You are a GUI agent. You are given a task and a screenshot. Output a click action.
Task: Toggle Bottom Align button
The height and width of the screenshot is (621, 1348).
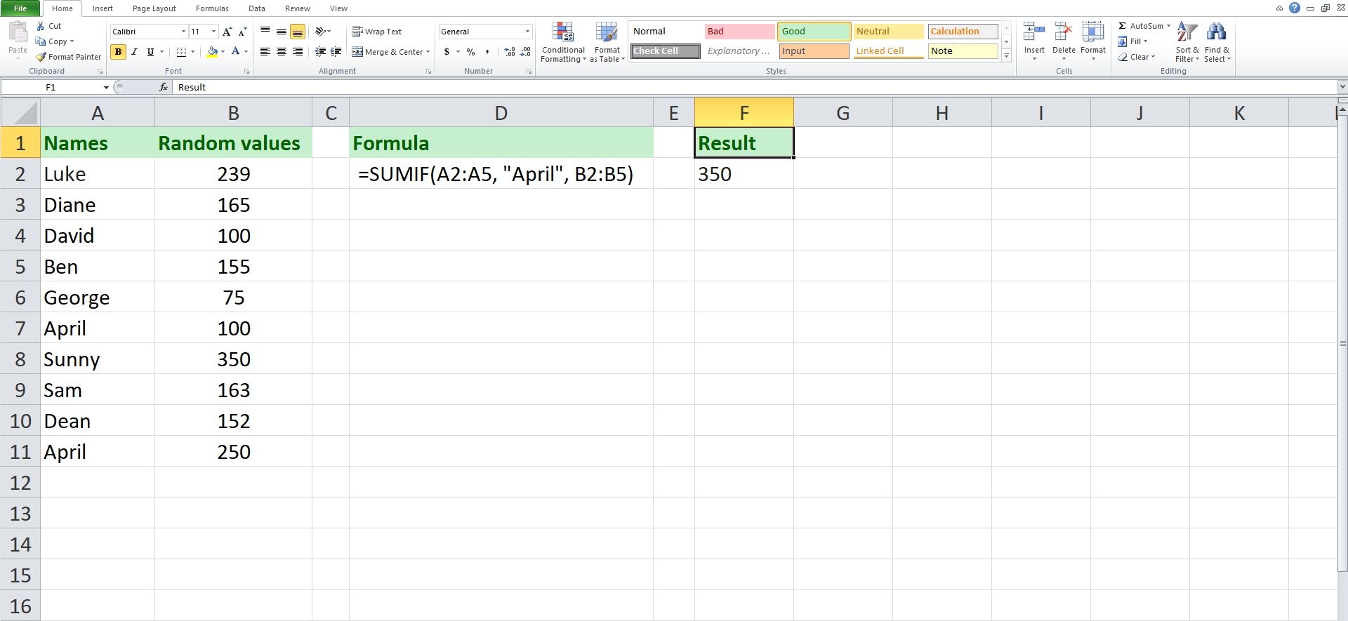click(298, 32)
